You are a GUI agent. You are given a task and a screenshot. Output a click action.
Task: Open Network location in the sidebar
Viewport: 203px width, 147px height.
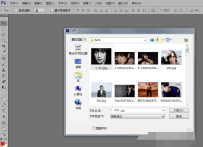(78, 104)
